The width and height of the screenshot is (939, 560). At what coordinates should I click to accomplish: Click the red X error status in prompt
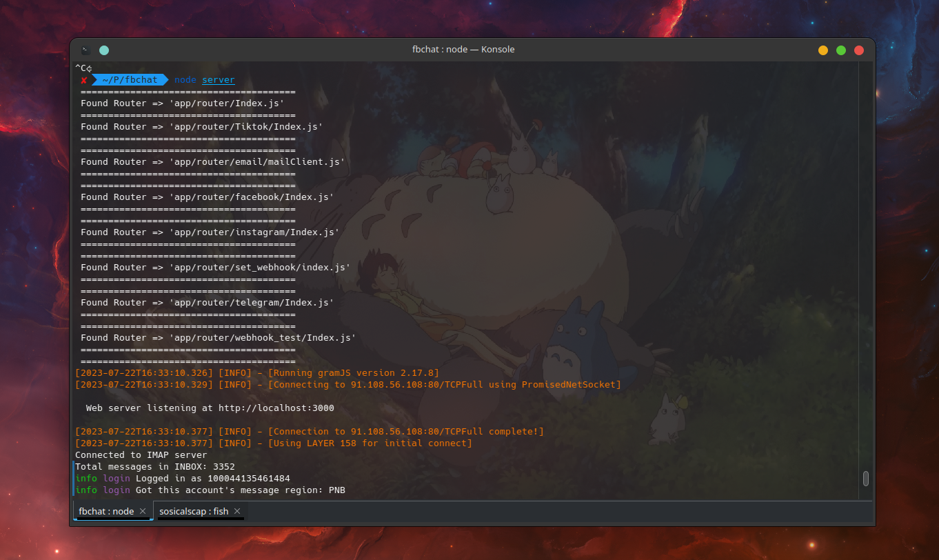pos(83,80)
